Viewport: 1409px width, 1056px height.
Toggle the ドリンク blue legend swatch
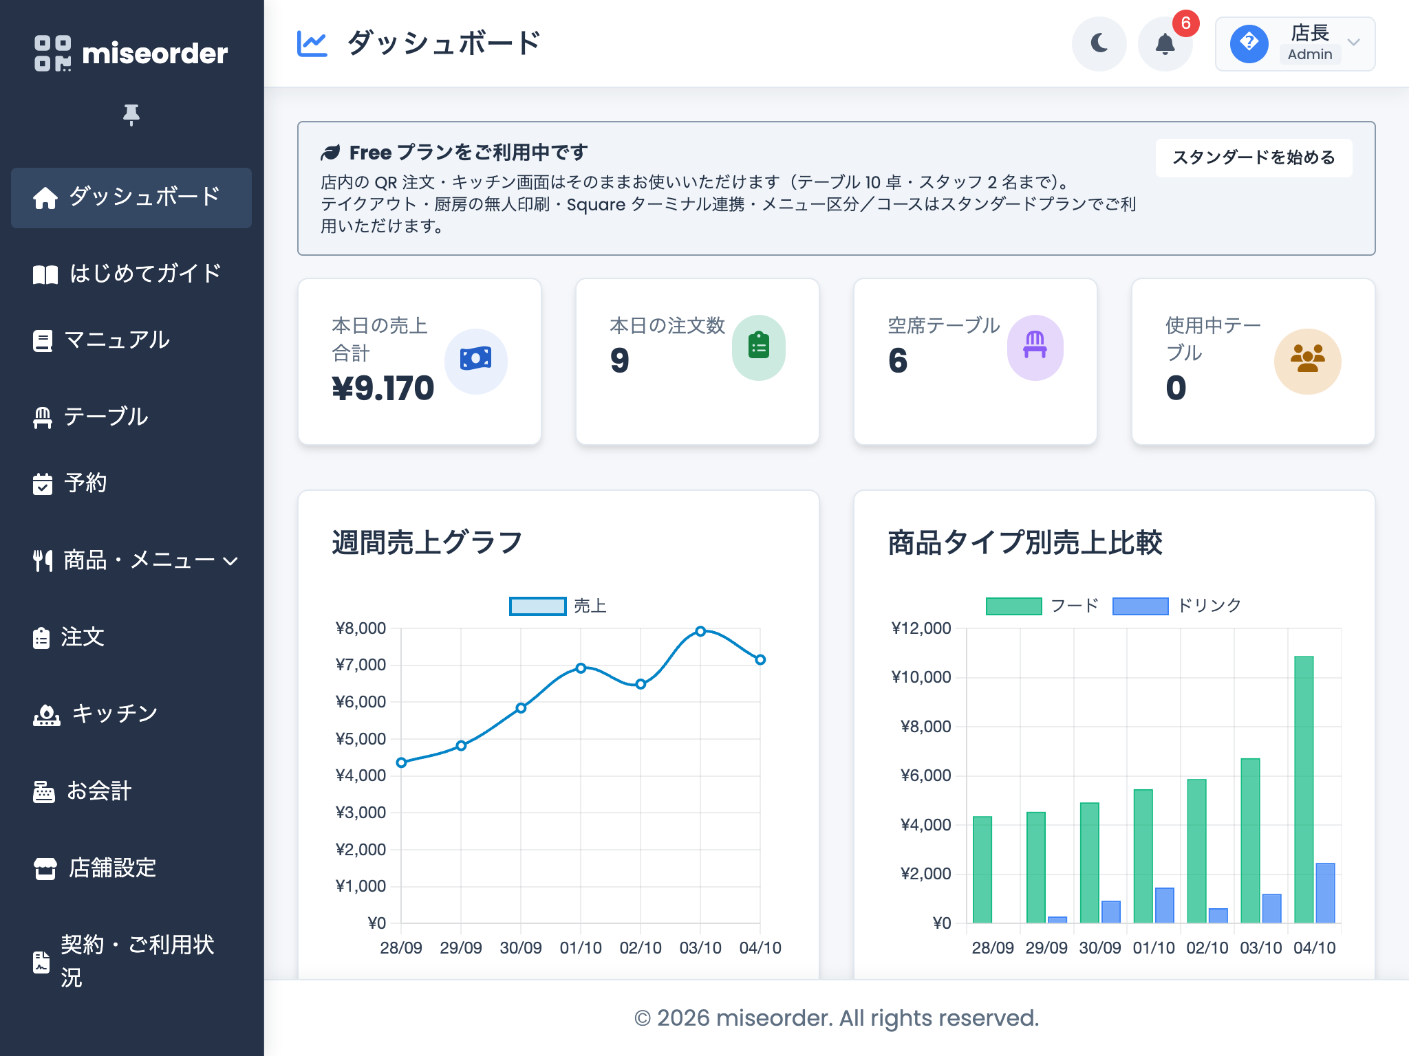click(1141, 606)
